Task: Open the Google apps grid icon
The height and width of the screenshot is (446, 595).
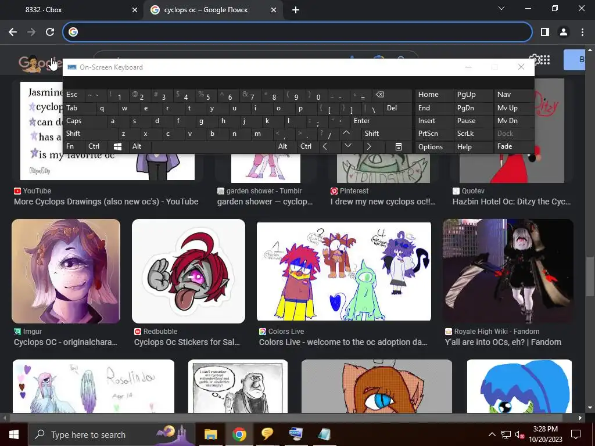Action: point(544,60)
